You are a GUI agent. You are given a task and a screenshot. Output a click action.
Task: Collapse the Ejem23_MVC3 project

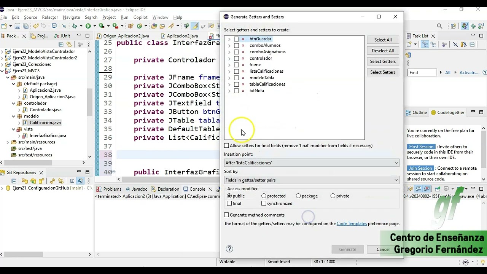(x=2, y=71)
